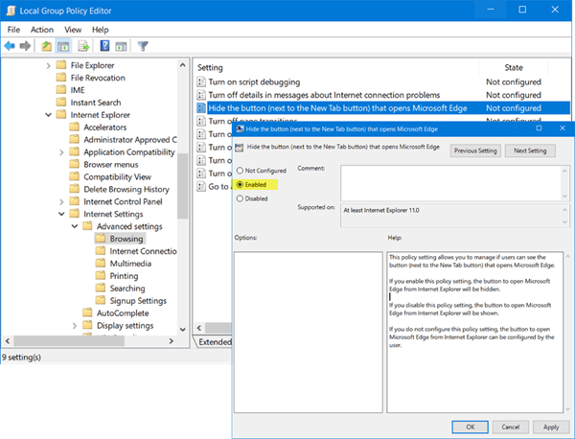575x439 pixels.
Task: Select the Enabled radio button
Action: [240, 184]
